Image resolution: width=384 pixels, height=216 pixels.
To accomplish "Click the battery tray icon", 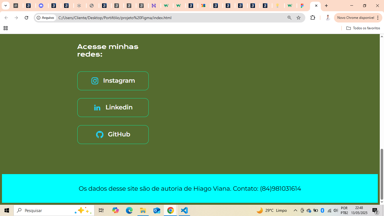I will coord(316,210).
